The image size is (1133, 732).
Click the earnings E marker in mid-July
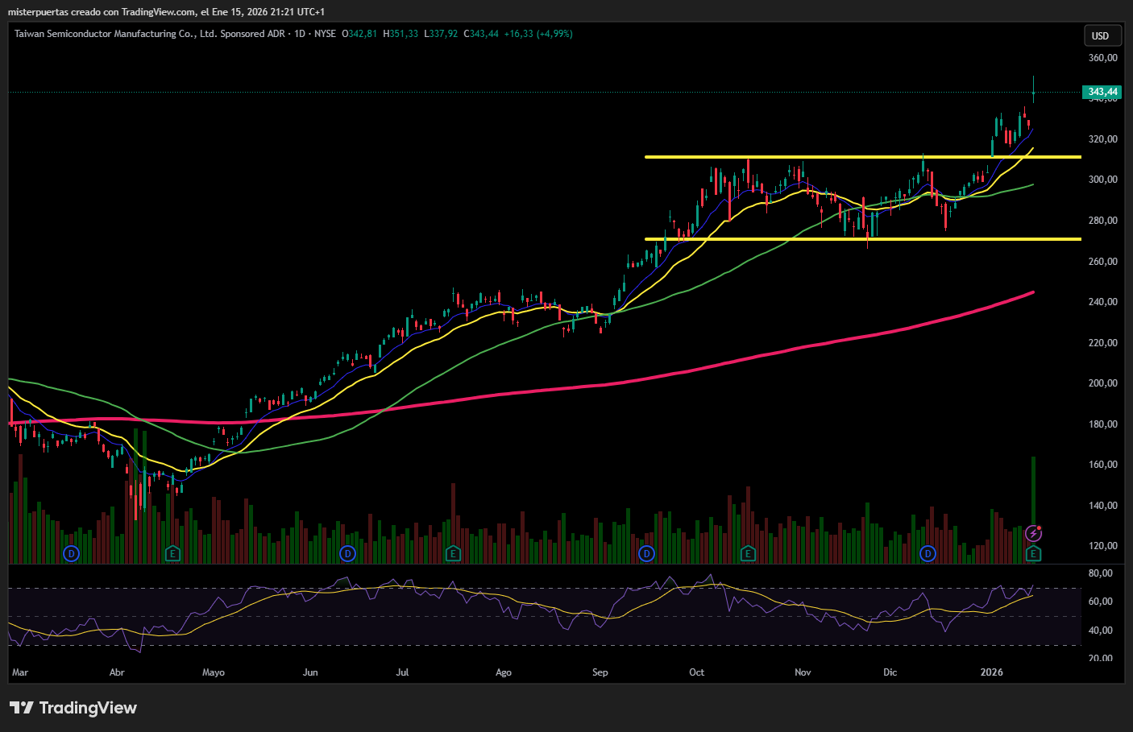pyautogui.click(x=453, y=554)
